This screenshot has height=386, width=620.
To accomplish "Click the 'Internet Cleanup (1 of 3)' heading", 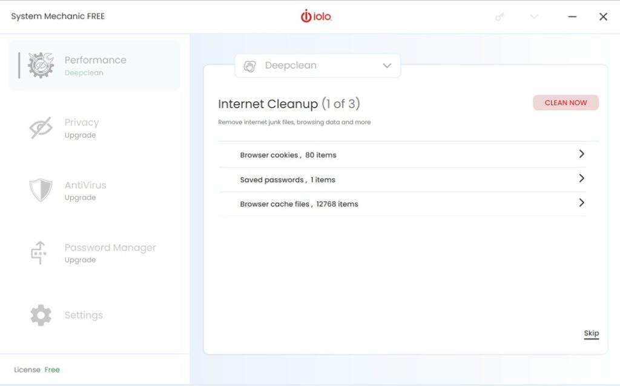I will [289, 104].
